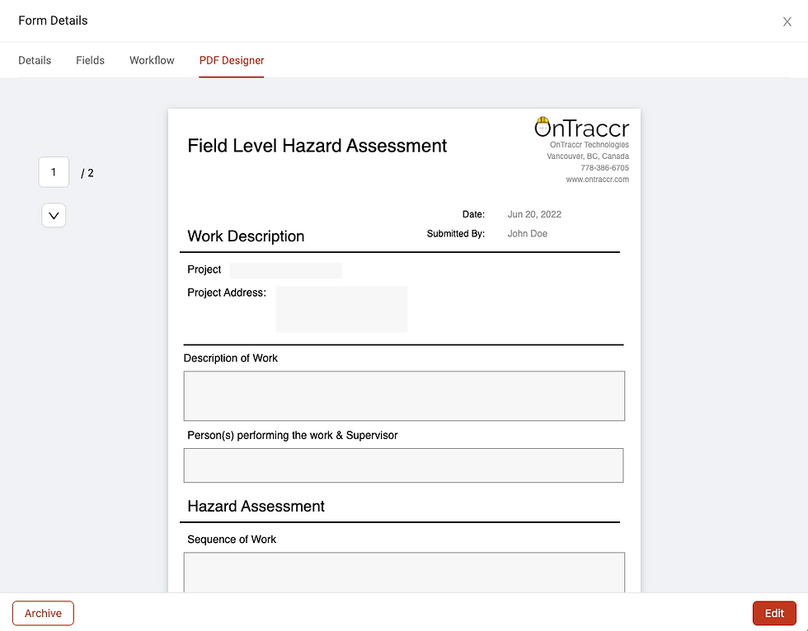Image resolution: width=808 pixels, height=631 pixels.
Task: Switch to the Details tab
Action: tap(35, 60)
